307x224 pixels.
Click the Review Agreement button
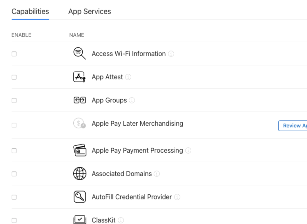(293, 126)
